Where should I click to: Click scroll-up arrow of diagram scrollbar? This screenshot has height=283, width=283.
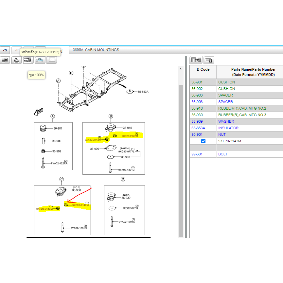tap(180, 69)
